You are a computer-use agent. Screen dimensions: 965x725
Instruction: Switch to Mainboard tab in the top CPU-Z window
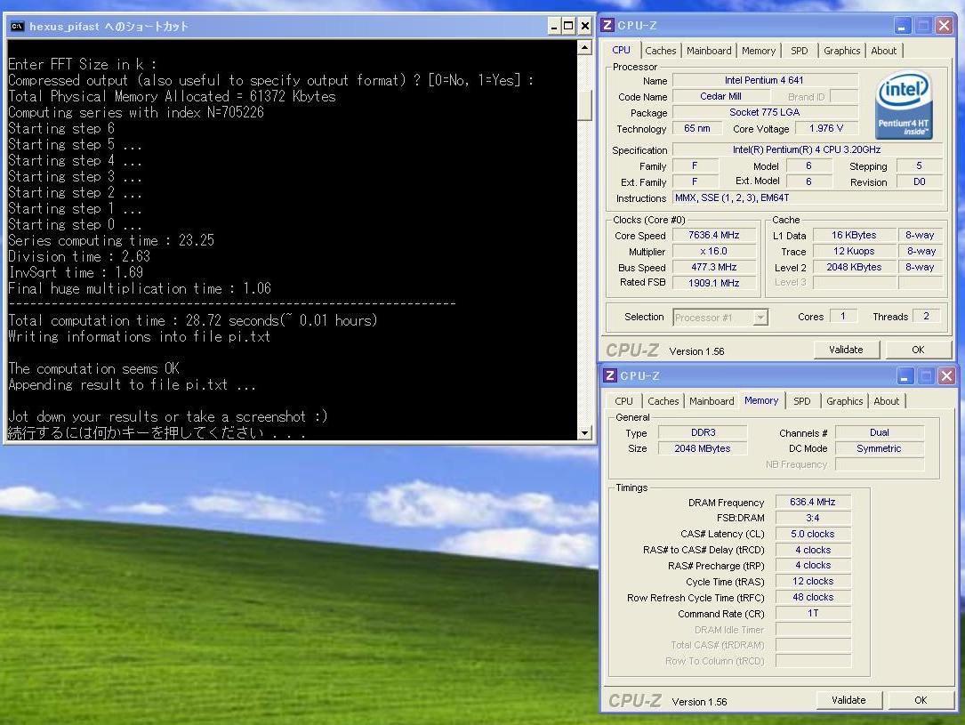[709, 51]
